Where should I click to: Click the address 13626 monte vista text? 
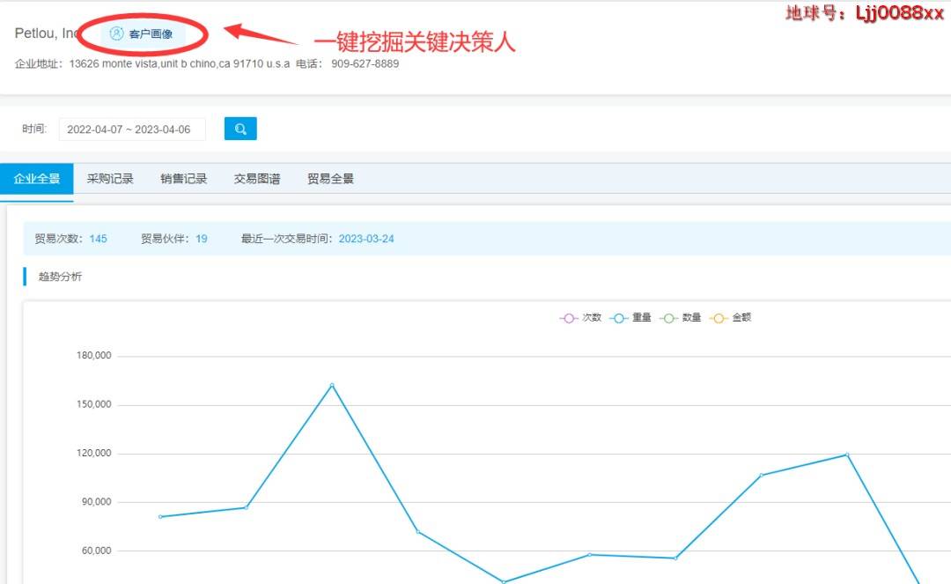coord(180,63)
